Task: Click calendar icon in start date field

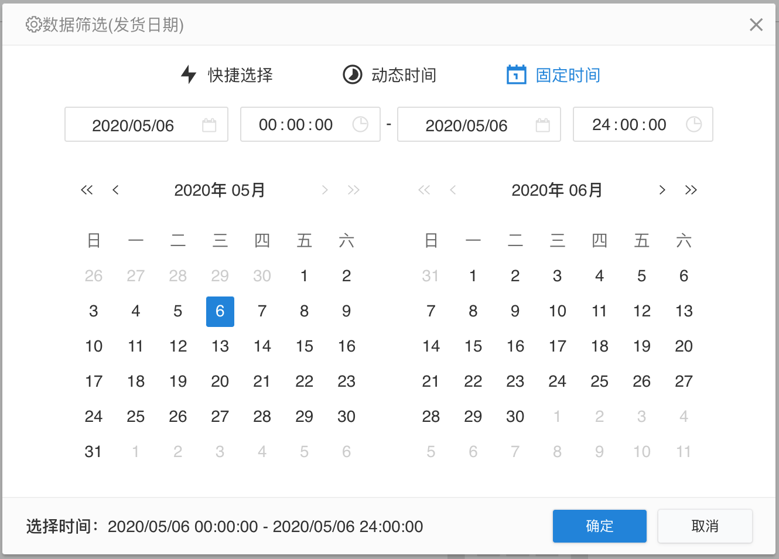Action: (209, 125)
